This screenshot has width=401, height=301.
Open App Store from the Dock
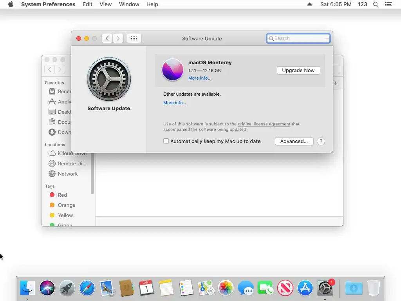[x=305, y=288]
